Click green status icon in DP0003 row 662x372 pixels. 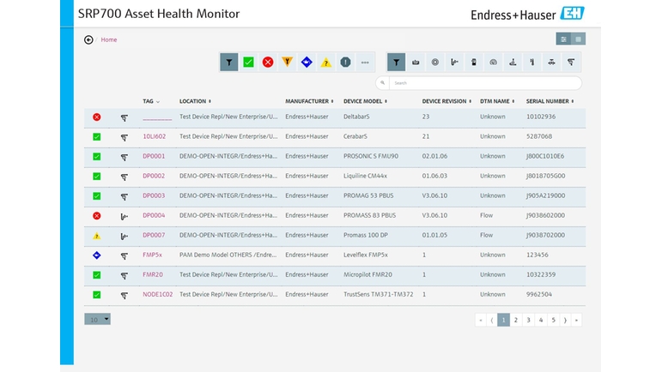[x=97, y=196]
